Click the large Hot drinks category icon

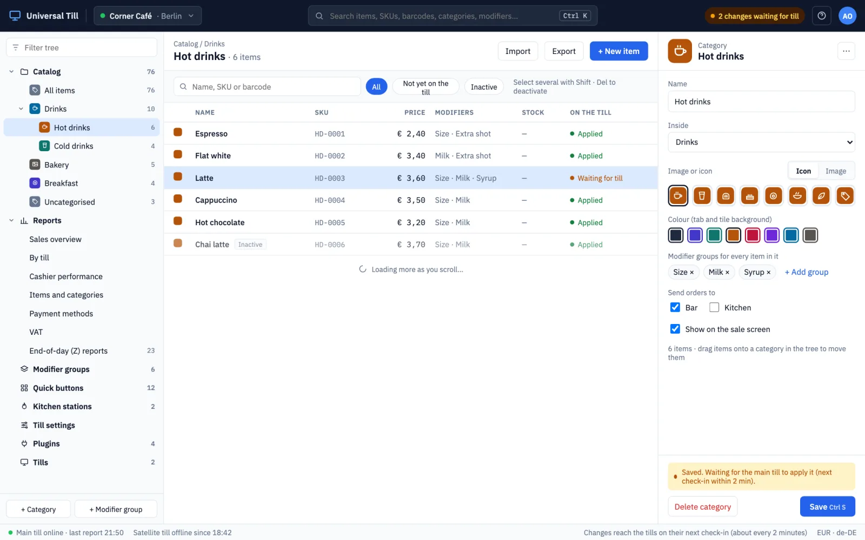(680, 51)
